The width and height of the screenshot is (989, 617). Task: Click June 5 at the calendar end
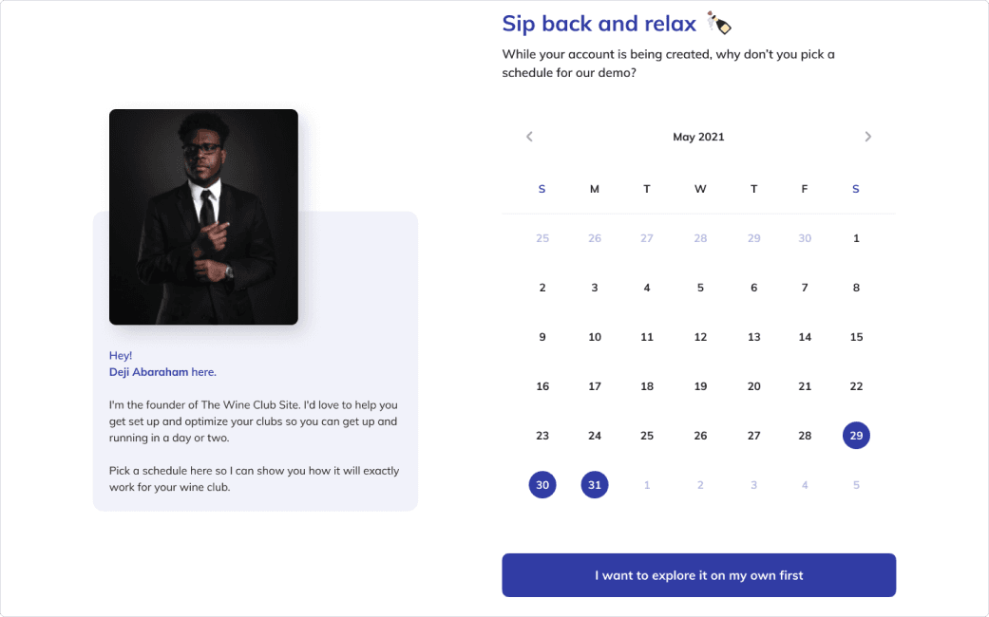tap(856, 485)
